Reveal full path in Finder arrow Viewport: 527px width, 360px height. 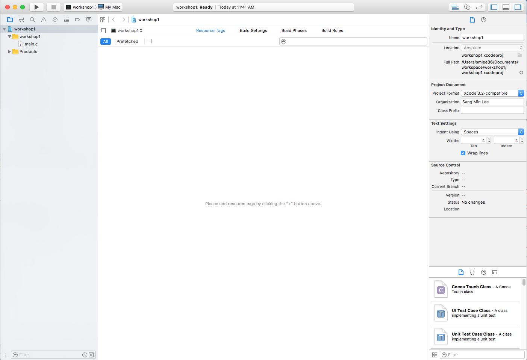(x=521, y=73)
